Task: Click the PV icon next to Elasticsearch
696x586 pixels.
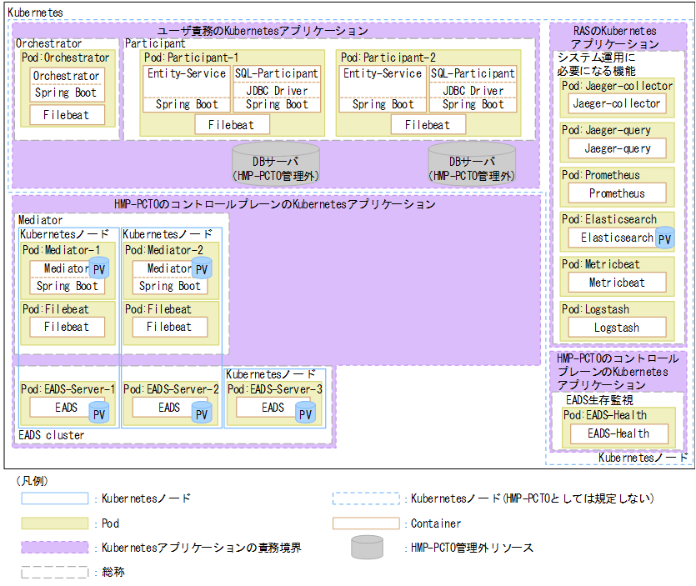Action: click(x=664, y=238)
